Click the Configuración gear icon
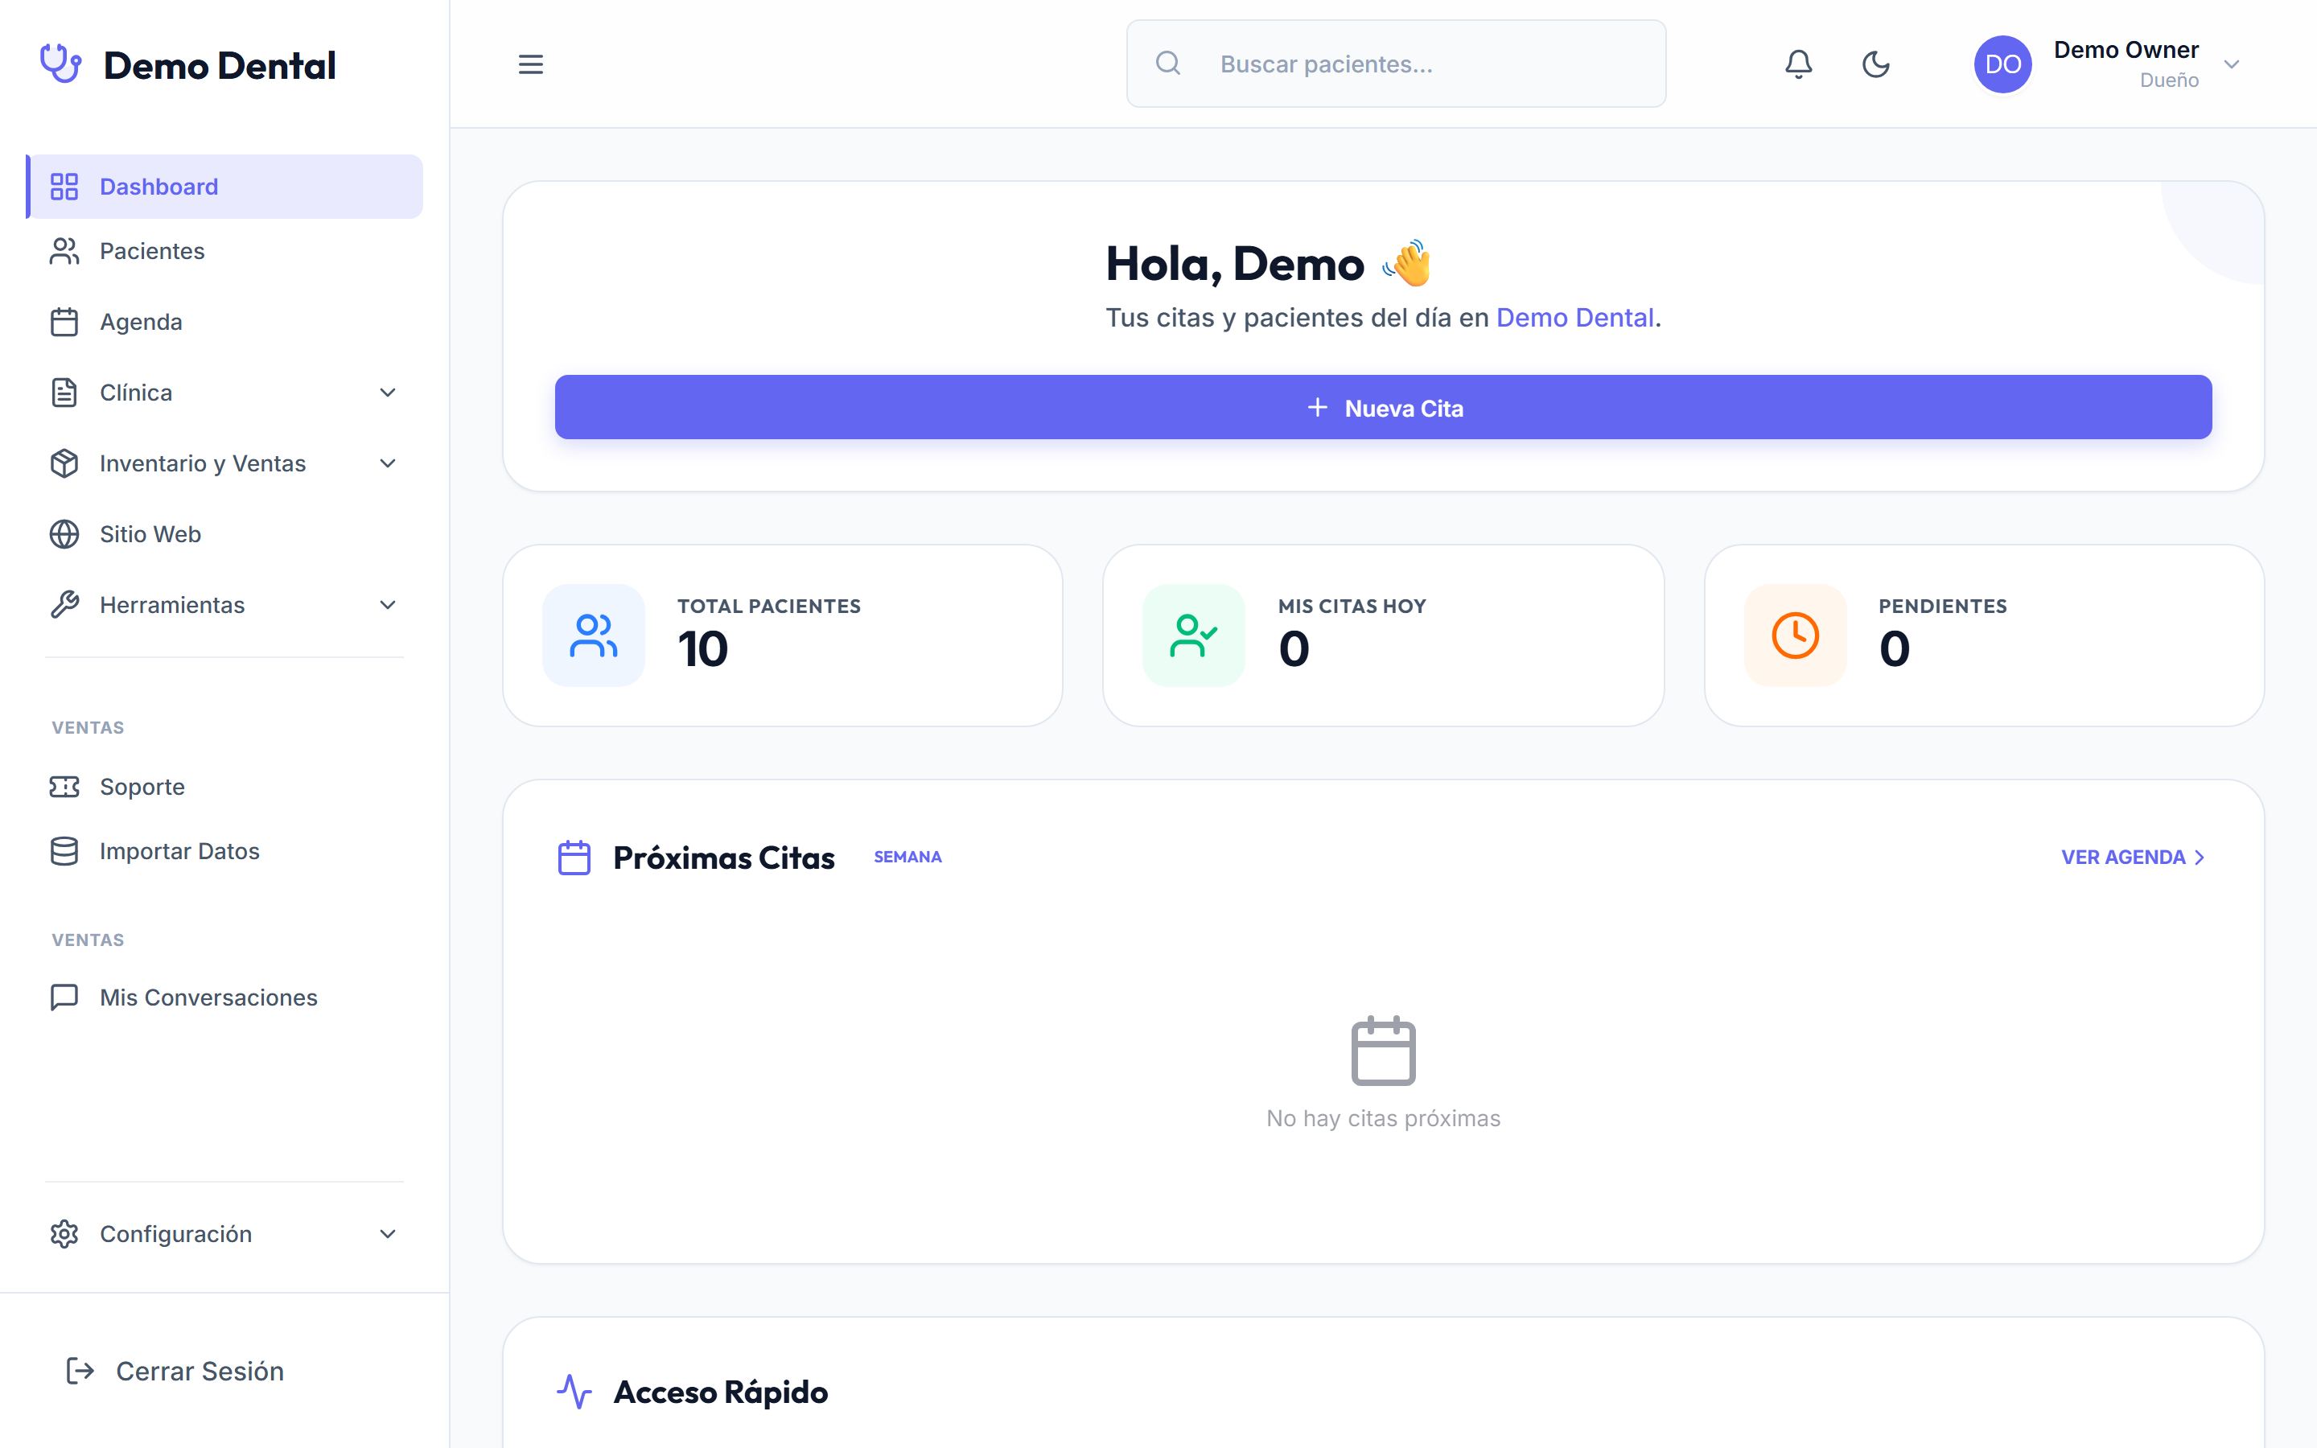The image size is (2317, 1448). click(x=64, y=1235)
